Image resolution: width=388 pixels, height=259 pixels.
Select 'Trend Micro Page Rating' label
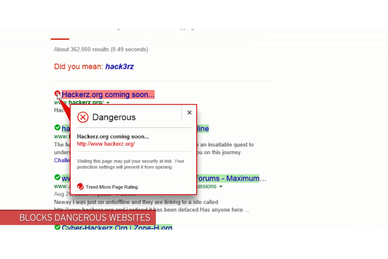112,187
